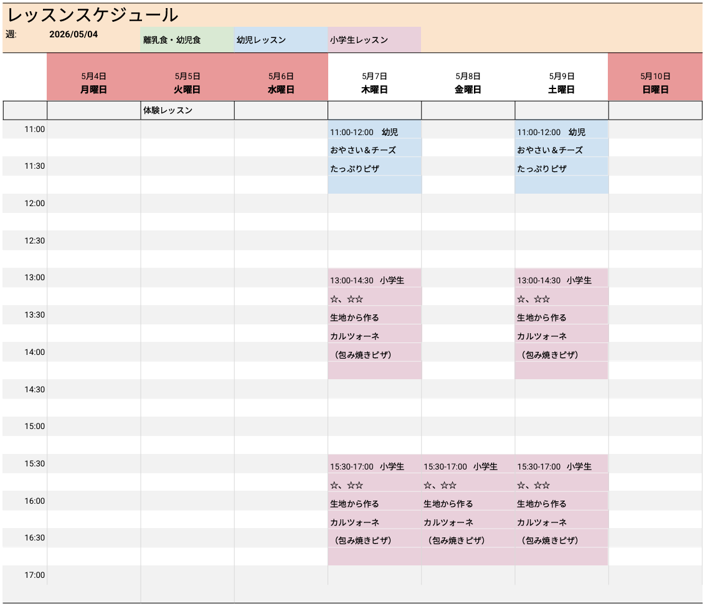Click the blue 幼児レッスン legend swatch
This screenshot has width=705, height=604.
(x=280, y=40)
